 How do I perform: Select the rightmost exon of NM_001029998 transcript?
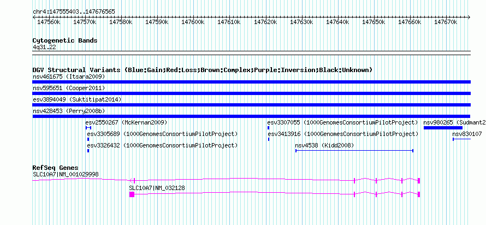point(419,181)
